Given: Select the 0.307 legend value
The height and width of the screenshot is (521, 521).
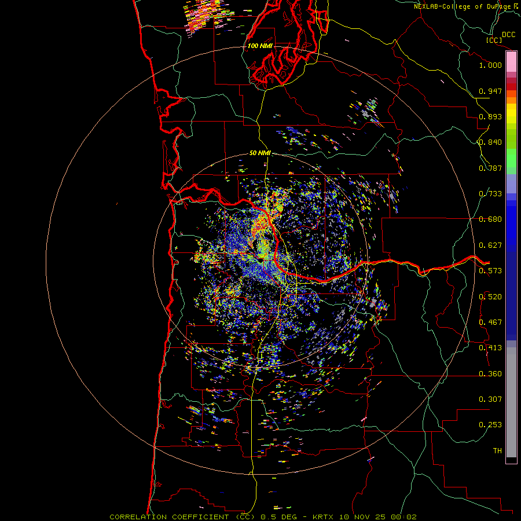Looking at the screenshot, I should pyautogui.click(x=490, y=399).
